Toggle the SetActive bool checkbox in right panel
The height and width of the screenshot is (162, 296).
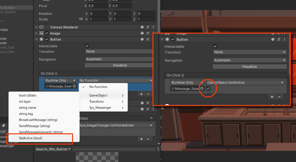pyautogui.click(x=208, y=89)
